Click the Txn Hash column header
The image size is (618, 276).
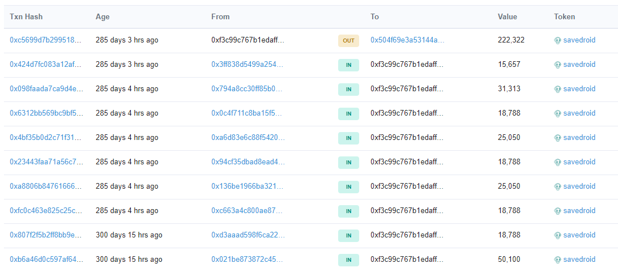pyautogui.click(x=26, y=17)
